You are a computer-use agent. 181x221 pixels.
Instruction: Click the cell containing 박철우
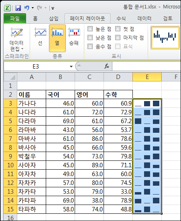(x=31, y=156)
